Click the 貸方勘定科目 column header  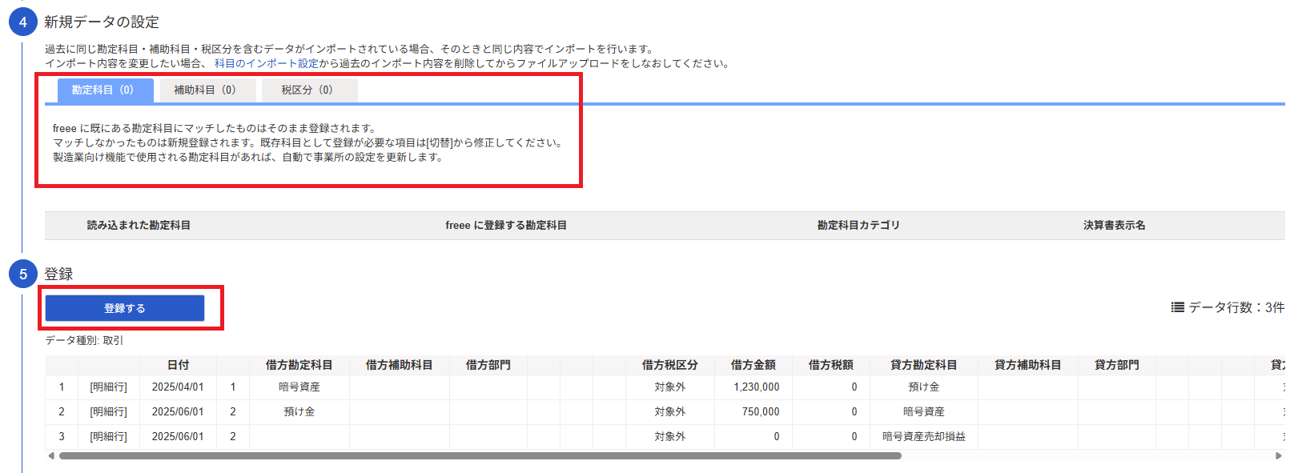pos(923,365)
